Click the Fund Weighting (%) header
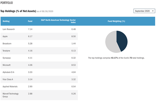This screenshot has width=157, height=101. (x=116, y=21)
